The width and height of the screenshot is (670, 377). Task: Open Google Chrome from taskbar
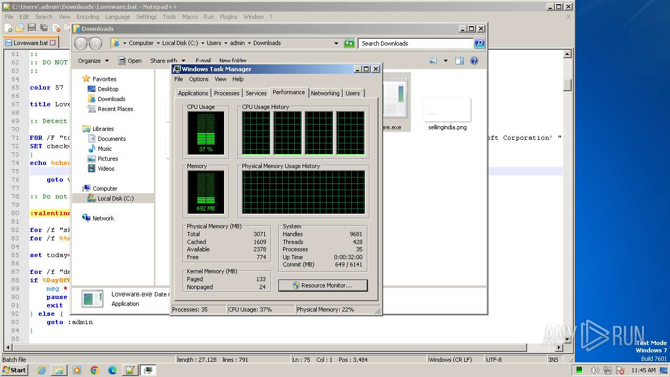coord(95,370)
